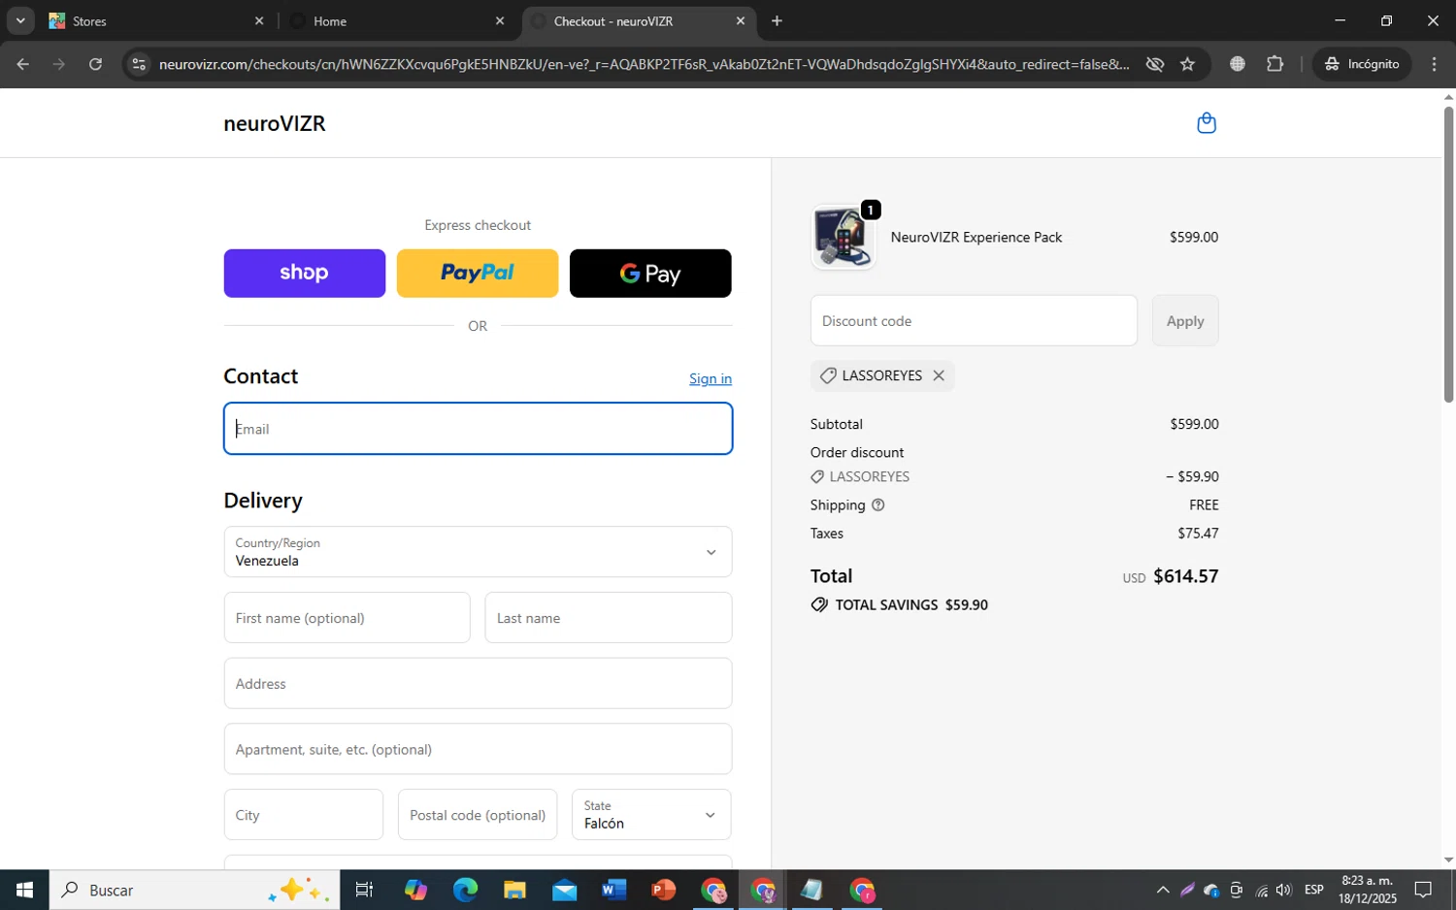The height and width of the screenshot is (910, 1456).
Task: Click the NeuroVIZR Experience Pack thumbnail
Action: [844, 237]
